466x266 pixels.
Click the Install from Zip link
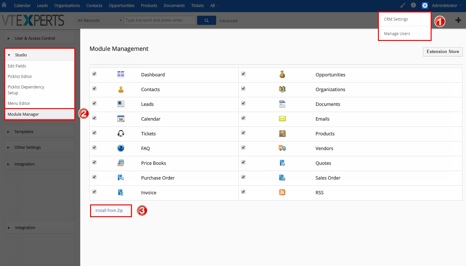pos(109,210)
